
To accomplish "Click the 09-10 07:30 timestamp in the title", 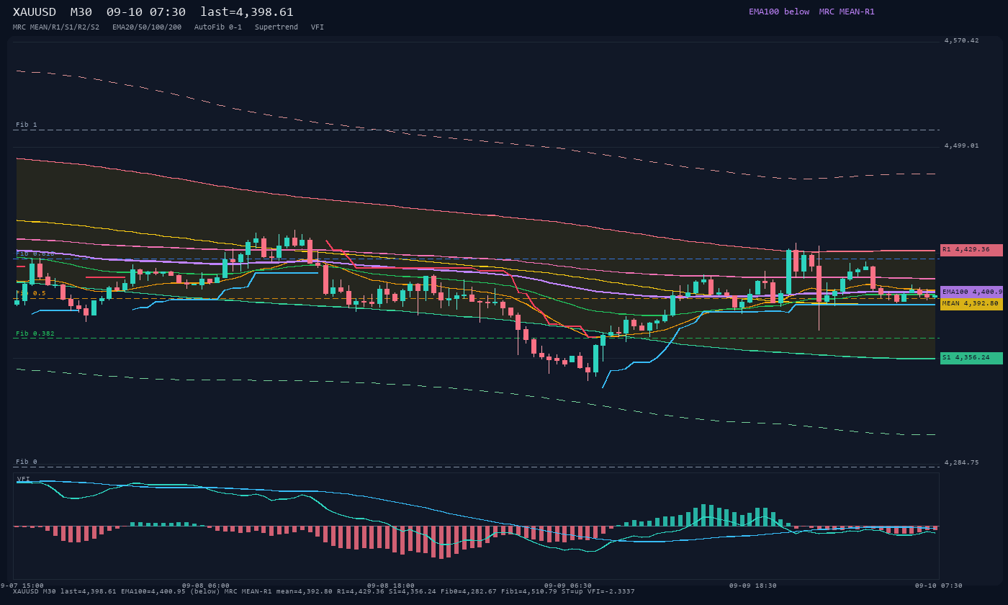I will click(145, 12).
